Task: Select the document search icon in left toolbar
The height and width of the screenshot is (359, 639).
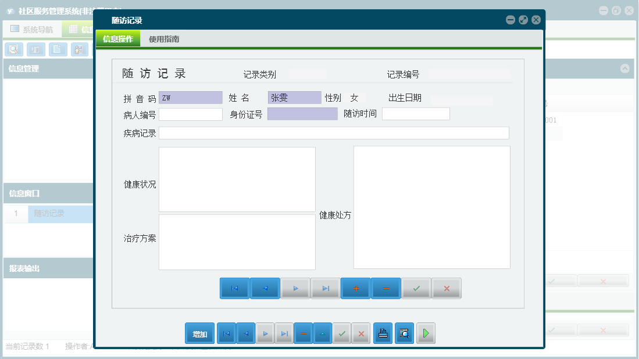Action: pos(13,49)
